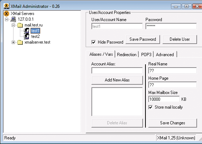Viewport: 202px width, 144px height.
Task: Click the xmailserver.test folder icon
Action: pos(20,42)
